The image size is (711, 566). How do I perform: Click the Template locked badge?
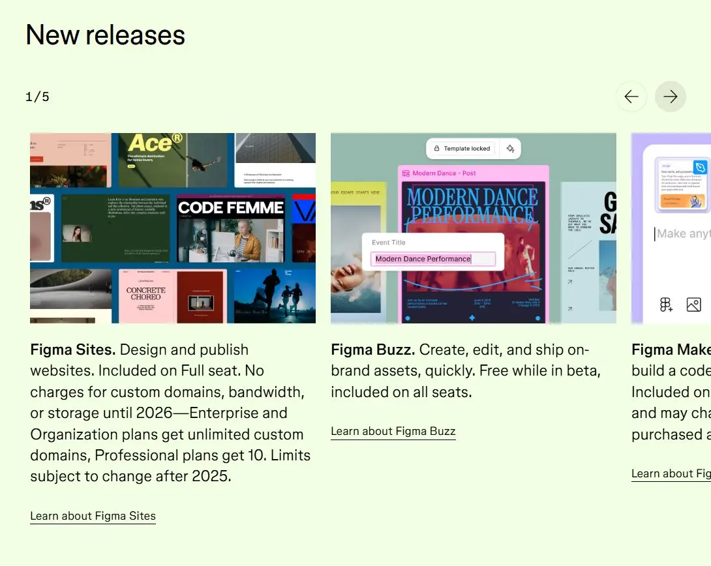[462, 149]
